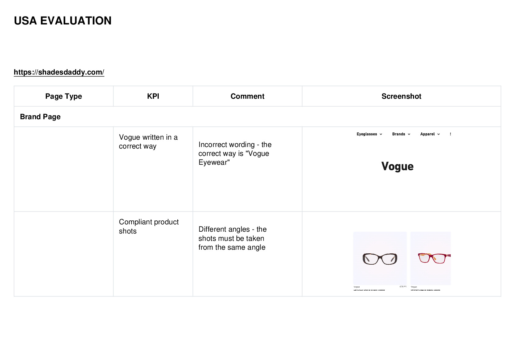Expand the Brands dropdown chevron
515x364 pixels.
click(x=409, y=134)
